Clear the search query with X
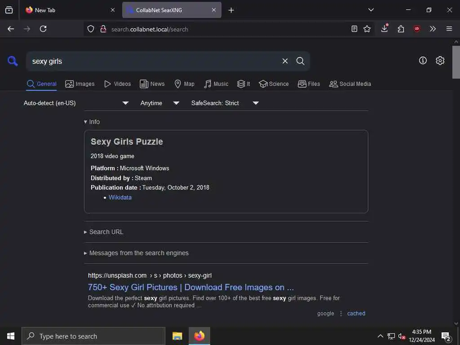460x345 pixels. click(285, 61)
